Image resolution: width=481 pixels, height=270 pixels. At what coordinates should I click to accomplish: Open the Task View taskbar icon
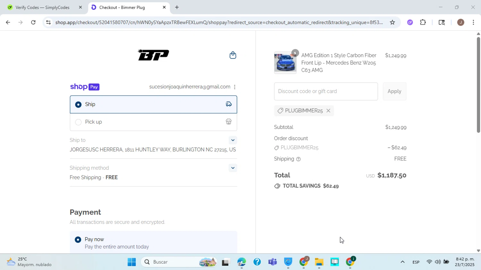(x=226, y=262)
